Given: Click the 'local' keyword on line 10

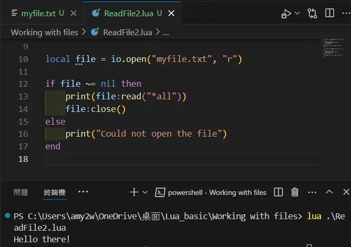Looking at the screenshot, I should (x=58, y=59).
